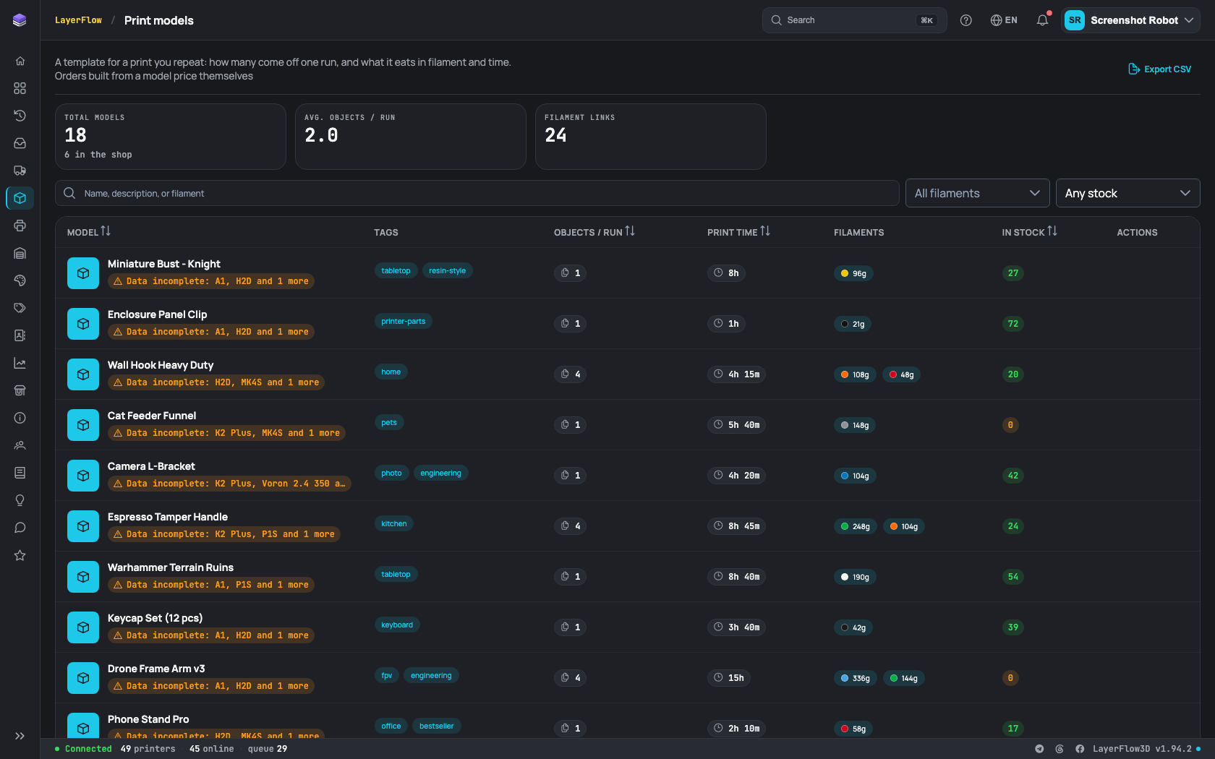Open the inbox tray icon in sidebar

point(20,143)
